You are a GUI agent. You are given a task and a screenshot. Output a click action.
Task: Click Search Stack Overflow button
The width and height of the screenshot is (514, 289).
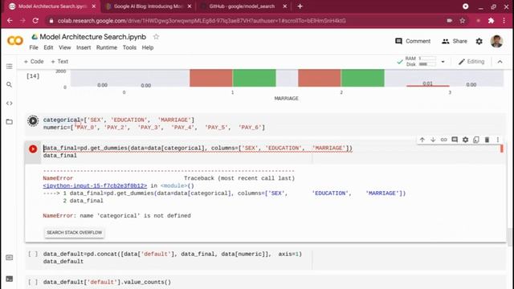pyautogui.click(x=75, y=232)
